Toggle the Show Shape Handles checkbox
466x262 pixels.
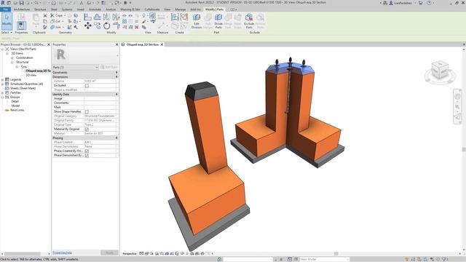point(87,111)
